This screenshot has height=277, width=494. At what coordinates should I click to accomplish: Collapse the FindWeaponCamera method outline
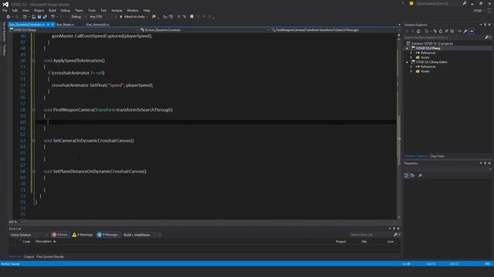34,110
